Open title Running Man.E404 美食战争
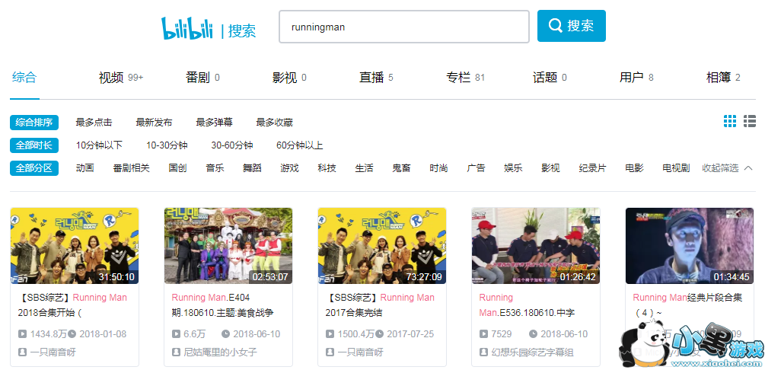Viewport: 765px width, 370px height. [x=223, y=305]
